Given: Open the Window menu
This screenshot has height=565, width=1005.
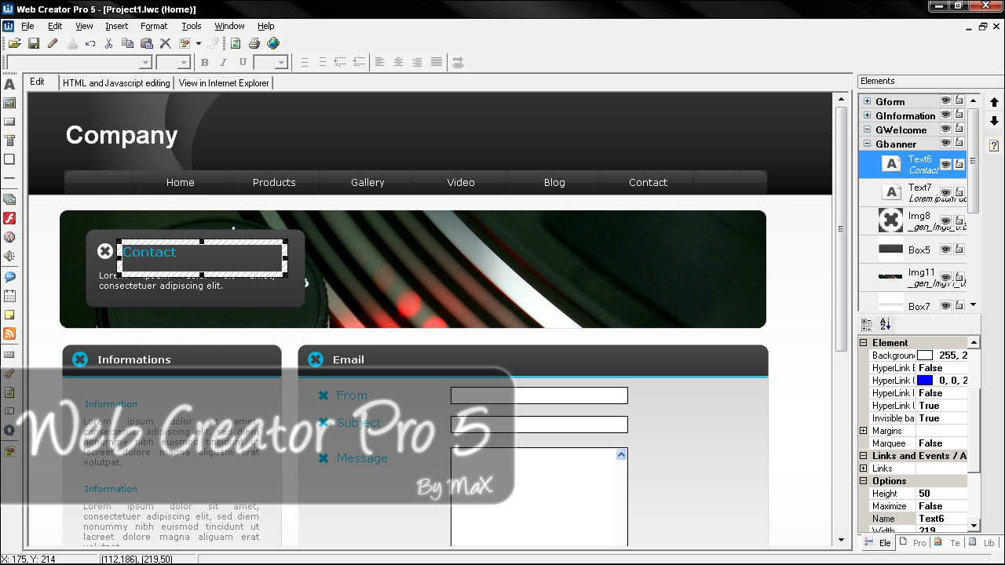Looking at the screenshot, I should point(230,26).
